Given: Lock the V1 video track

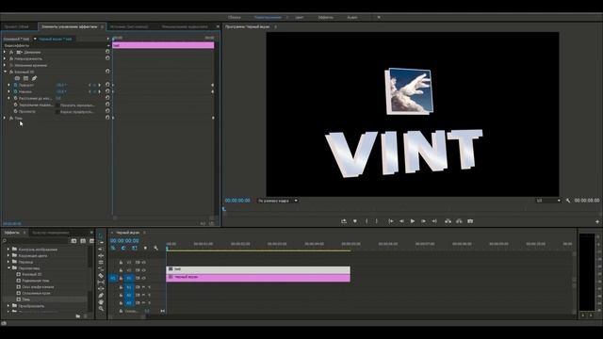Looking at the screenshot, I should 121,278.
